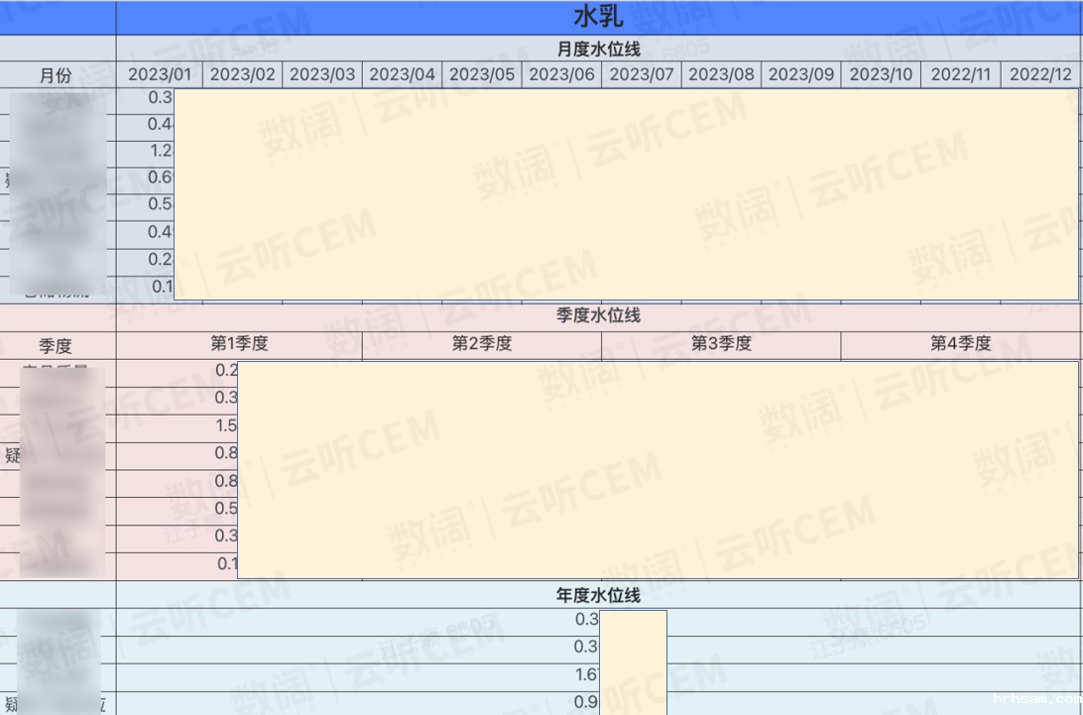Image resolution: width=1083 pixels, height=715 pixels.
Task: Click the 第4季度 column header
Action: point(960,344)
